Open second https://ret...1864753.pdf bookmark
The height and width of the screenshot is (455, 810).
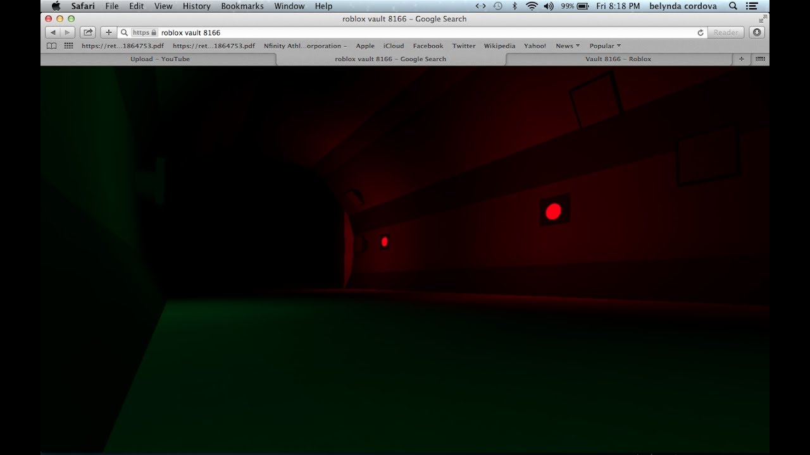click(x=214, y=46)
